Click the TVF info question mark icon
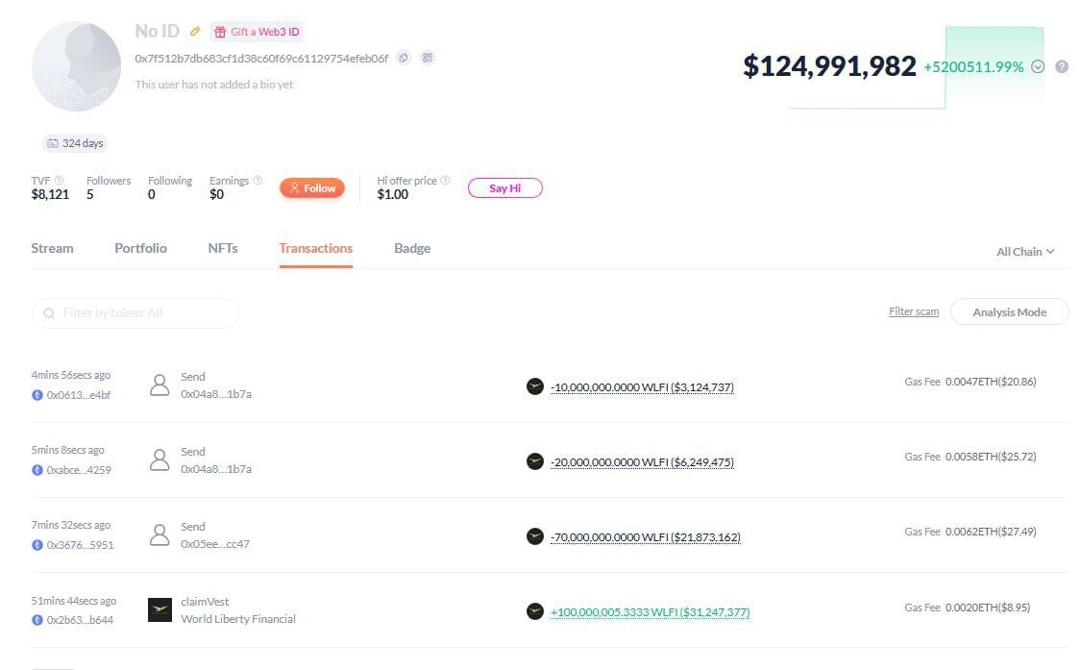 pos(60,180)
